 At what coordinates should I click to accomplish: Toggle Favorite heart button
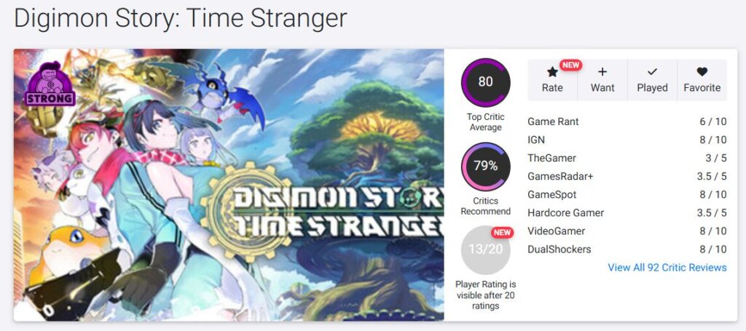(x=702, y=80)
